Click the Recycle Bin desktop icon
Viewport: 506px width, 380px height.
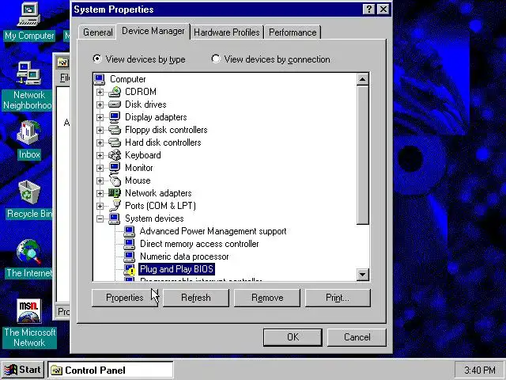29,192
